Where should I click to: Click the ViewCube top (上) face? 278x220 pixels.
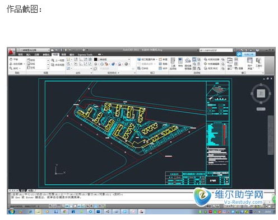pos(261,93)
